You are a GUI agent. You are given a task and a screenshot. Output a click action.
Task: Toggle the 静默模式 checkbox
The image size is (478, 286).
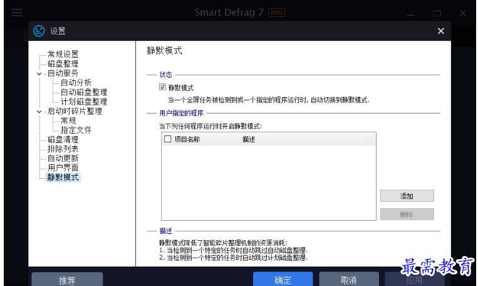pos(162,87)
